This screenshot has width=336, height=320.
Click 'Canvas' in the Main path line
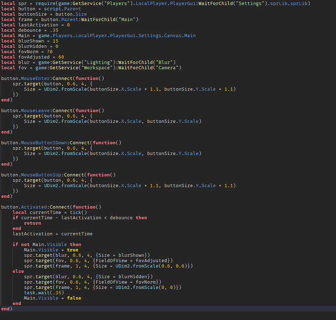pos(173,35)
